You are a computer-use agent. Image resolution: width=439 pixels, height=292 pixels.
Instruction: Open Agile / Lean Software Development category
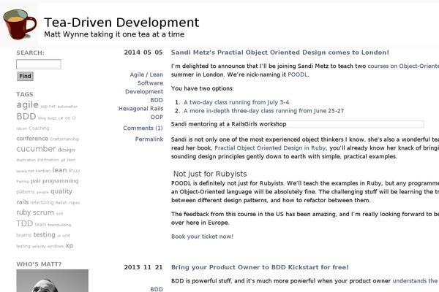(144, 83)
